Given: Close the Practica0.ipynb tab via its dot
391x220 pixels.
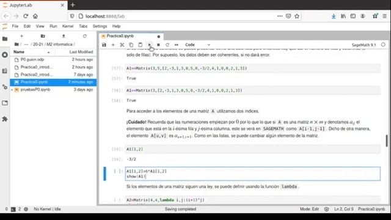Looking at the screenshot, I should coord(159,37).
